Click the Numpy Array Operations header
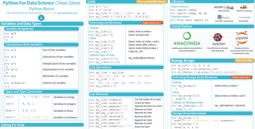The height and width of the screenshot is (129, 255). [x=189, y=113]
